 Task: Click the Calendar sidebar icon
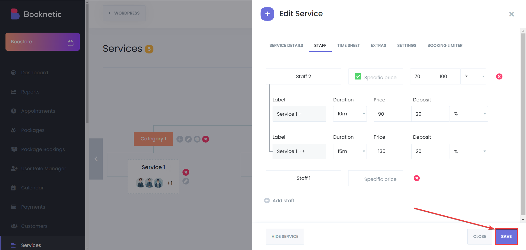click(x=13, y=188)
